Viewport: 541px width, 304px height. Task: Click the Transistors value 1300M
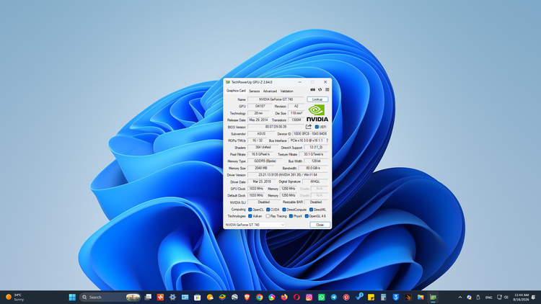[296, 120]
